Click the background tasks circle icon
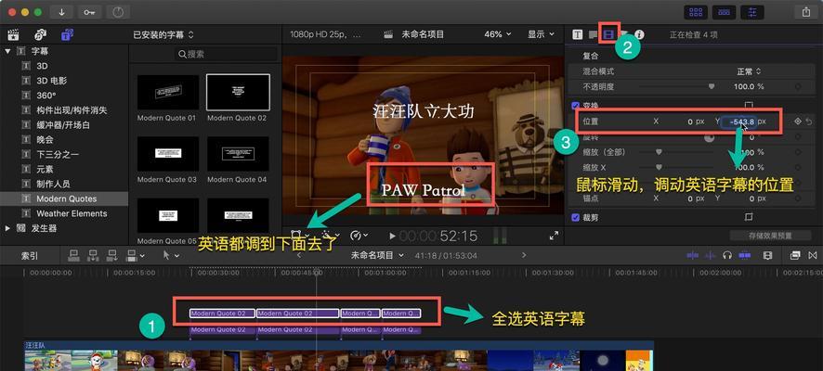Image resolution: width=823 pixels, height=371 pixels. click(x=118, y=11)
